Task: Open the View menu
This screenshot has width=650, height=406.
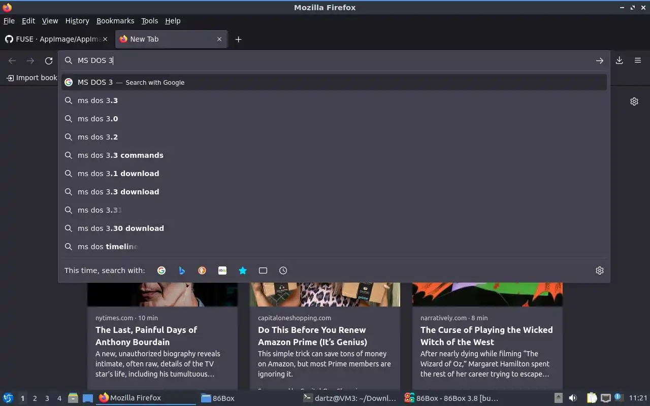Action: [x=50, y=21]
